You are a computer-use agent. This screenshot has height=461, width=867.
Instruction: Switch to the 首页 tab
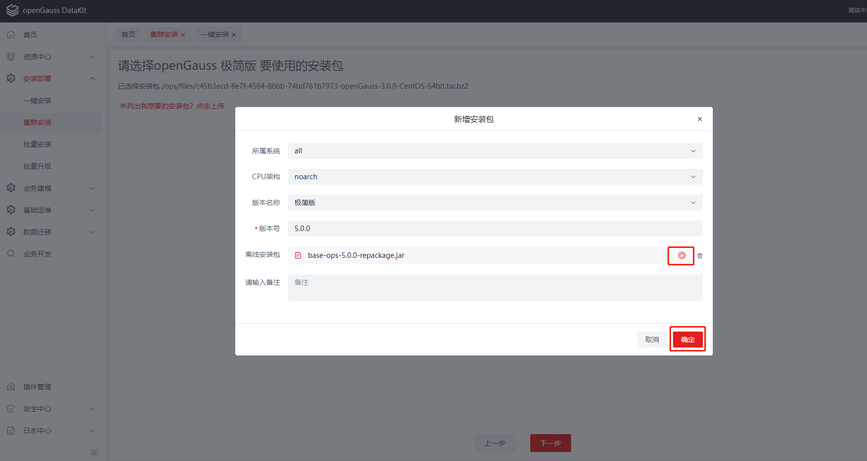[128, 34]
